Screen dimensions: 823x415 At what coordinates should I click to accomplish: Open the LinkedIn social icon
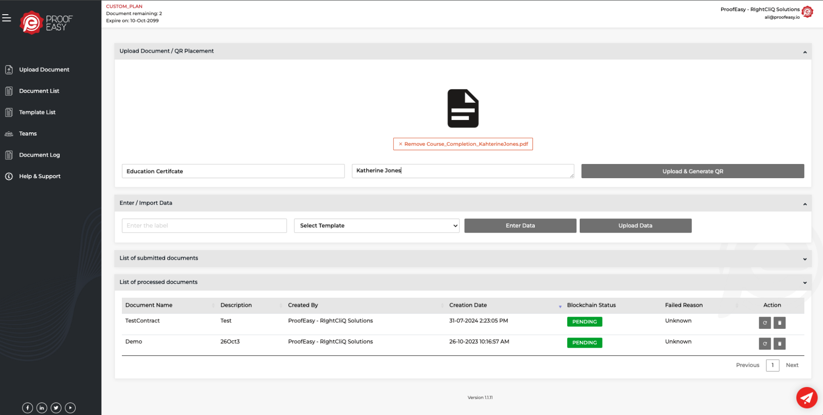tap(42, 408)
